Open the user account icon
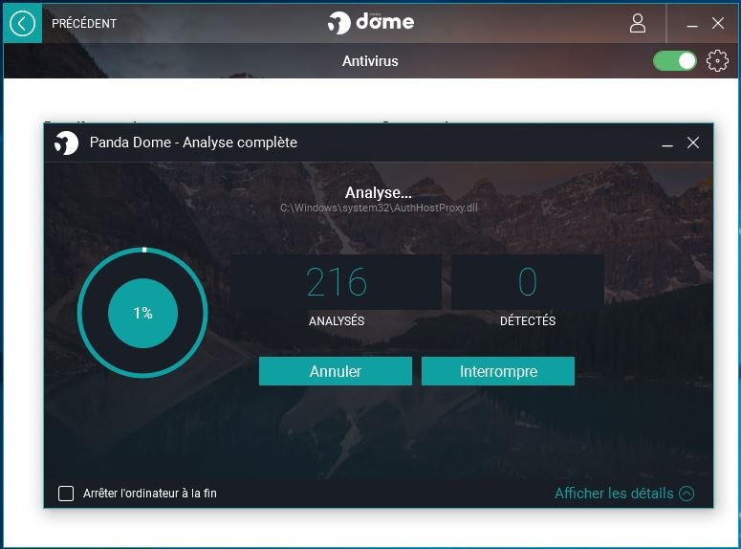This screenshot has height=549, width=741. point(638,23)
